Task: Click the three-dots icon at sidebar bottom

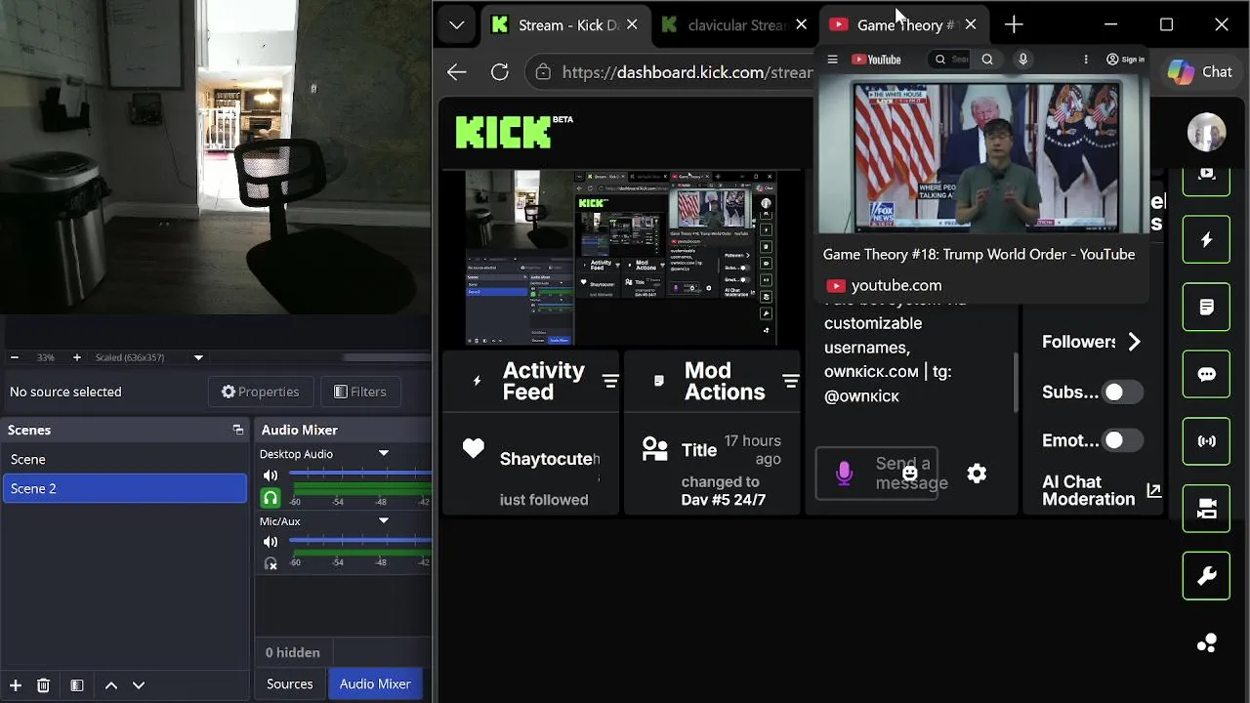Action: [x=1207, y=642]
